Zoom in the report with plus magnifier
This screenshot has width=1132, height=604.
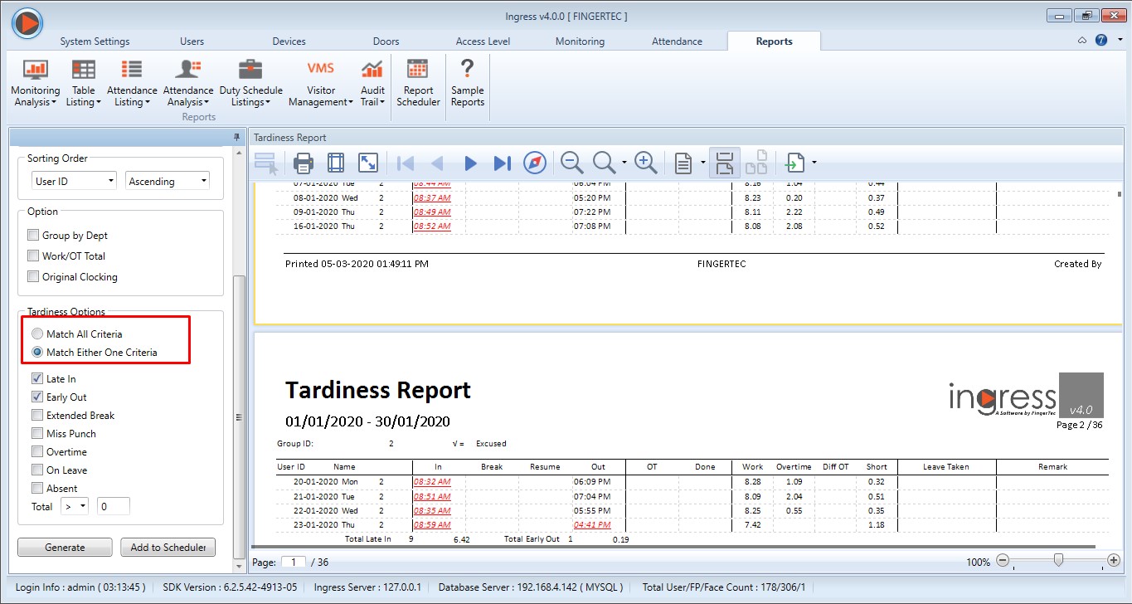click(645, 163)
